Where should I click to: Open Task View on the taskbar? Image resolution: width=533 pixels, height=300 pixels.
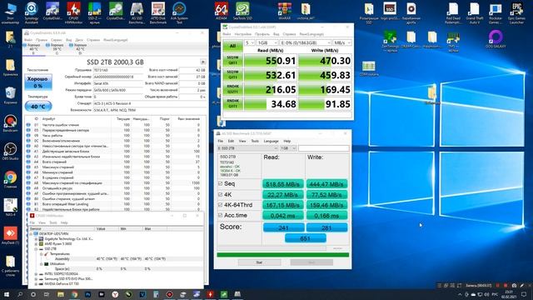pyautogui.click(x=47, y=294)
